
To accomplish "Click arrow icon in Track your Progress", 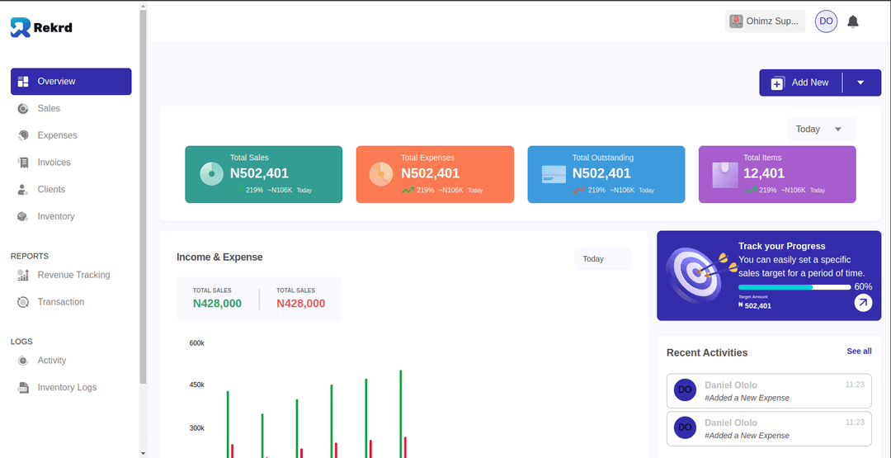I will (x=863, y=303).
